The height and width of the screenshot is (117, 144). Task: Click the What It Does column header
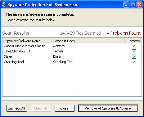click(x=88, y=41)
